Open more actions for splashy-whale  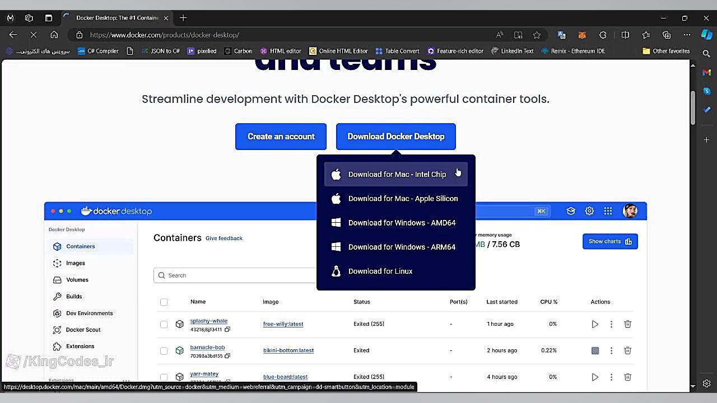(x=611, y=324)
